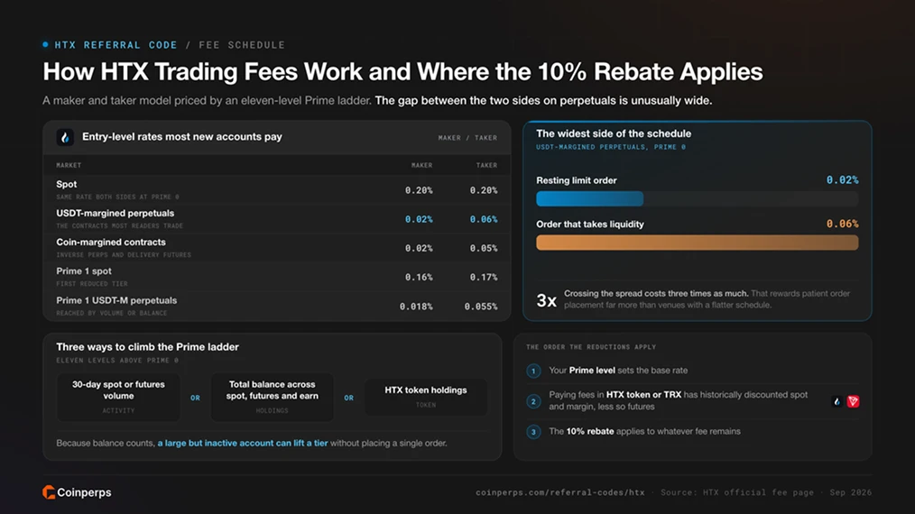Click the first OR separator after volume card

195,398
